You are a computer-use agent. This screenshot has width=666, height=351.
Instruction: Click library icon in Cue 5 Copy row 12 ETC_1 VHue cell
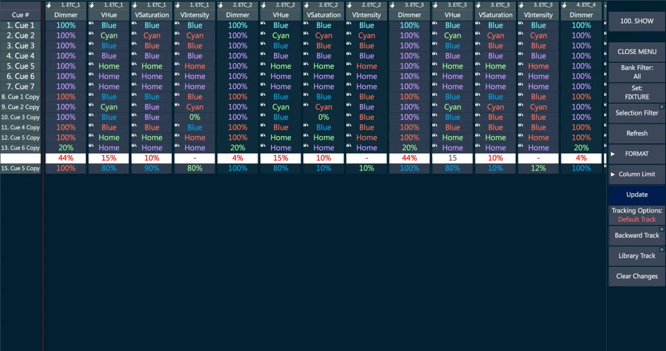click(x=91, y=135)
